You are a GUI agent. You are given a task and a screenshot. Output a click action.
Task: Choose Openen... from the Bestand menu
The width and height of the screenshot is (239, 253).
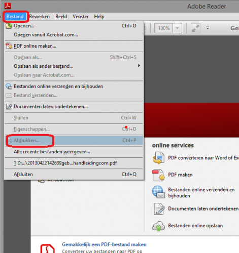point(74,26)
